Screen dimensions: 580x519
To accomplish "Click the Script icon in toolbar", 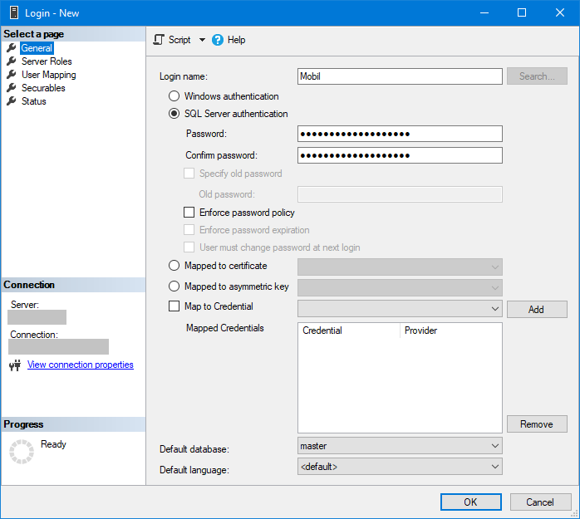I will pyautogui.click(x=159, y=40).
